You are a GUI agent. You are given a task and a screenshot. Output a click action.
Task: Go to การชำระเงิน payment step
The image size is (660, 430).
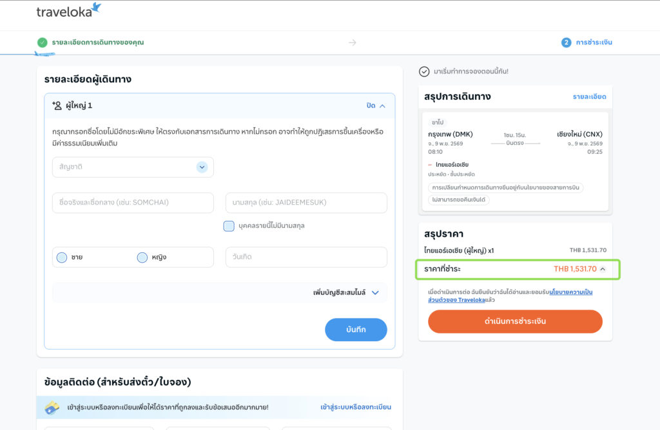click(594, 42)
